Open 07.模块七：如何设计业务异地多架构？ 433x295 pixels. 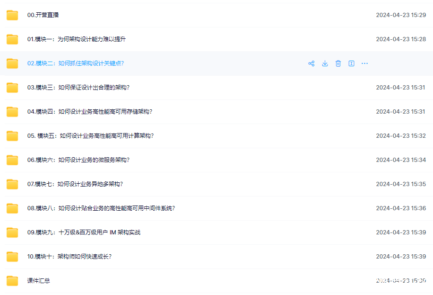[75, 184]
